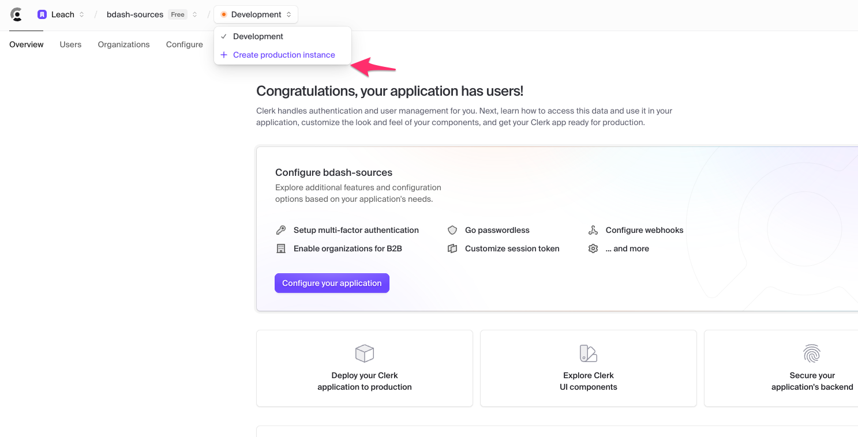Click the purple Leach workspace avatar icon
The image size is (858, 437).
pyautogui.click(x=42, y=14)
